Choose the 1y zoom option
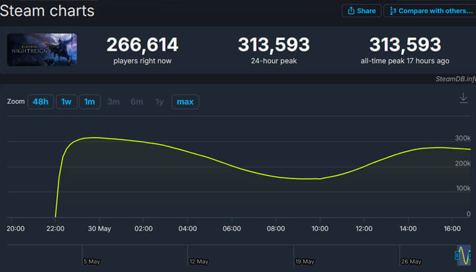 [159, 101]
